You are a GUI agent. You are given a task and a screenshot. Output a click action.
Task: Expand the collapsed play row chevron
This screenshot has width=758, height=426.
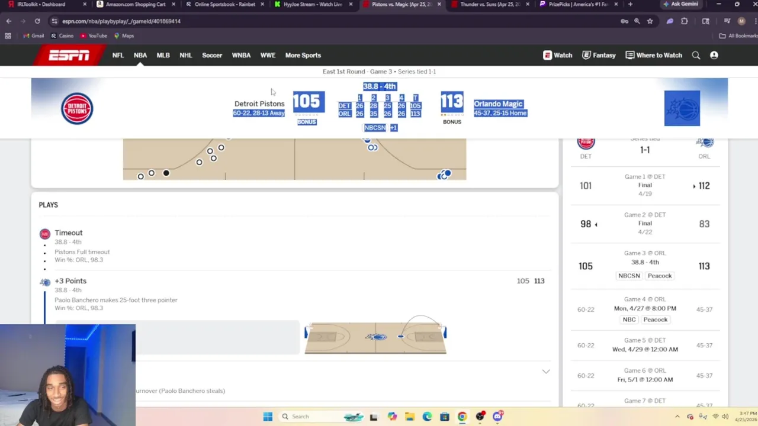click(x=546, y=372)
